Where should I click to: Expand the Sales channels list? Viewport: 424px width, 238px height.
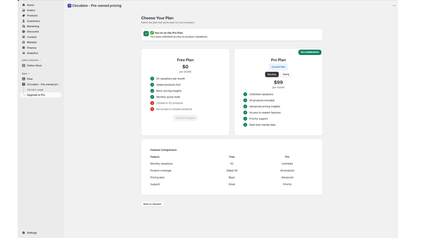[x=31, y=60]
